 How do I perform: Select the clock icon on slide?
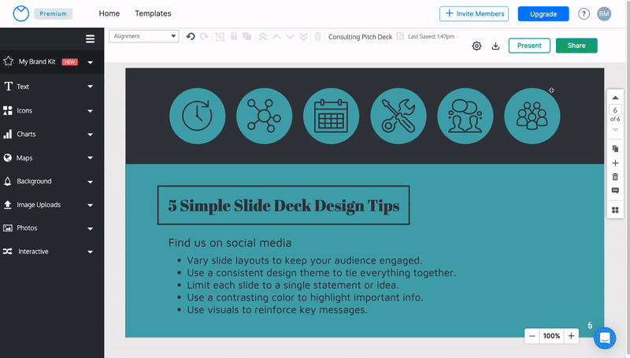[x=198, y=116]
